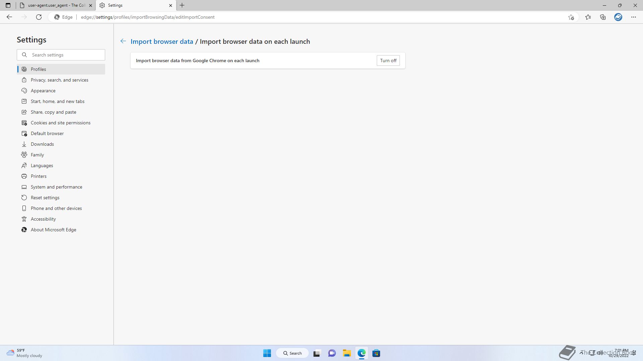Close the user-agent.user_agent tab
643x361 pixels.
(90, 5)
